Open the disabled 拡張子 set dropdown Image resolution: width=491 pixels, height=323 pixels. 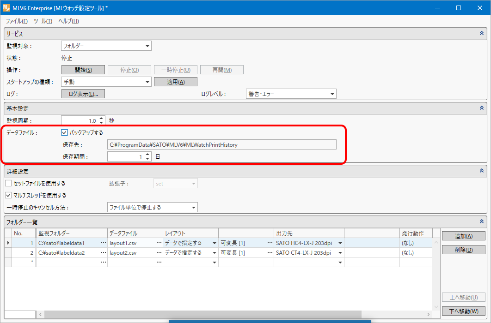[x=176, y=183]
